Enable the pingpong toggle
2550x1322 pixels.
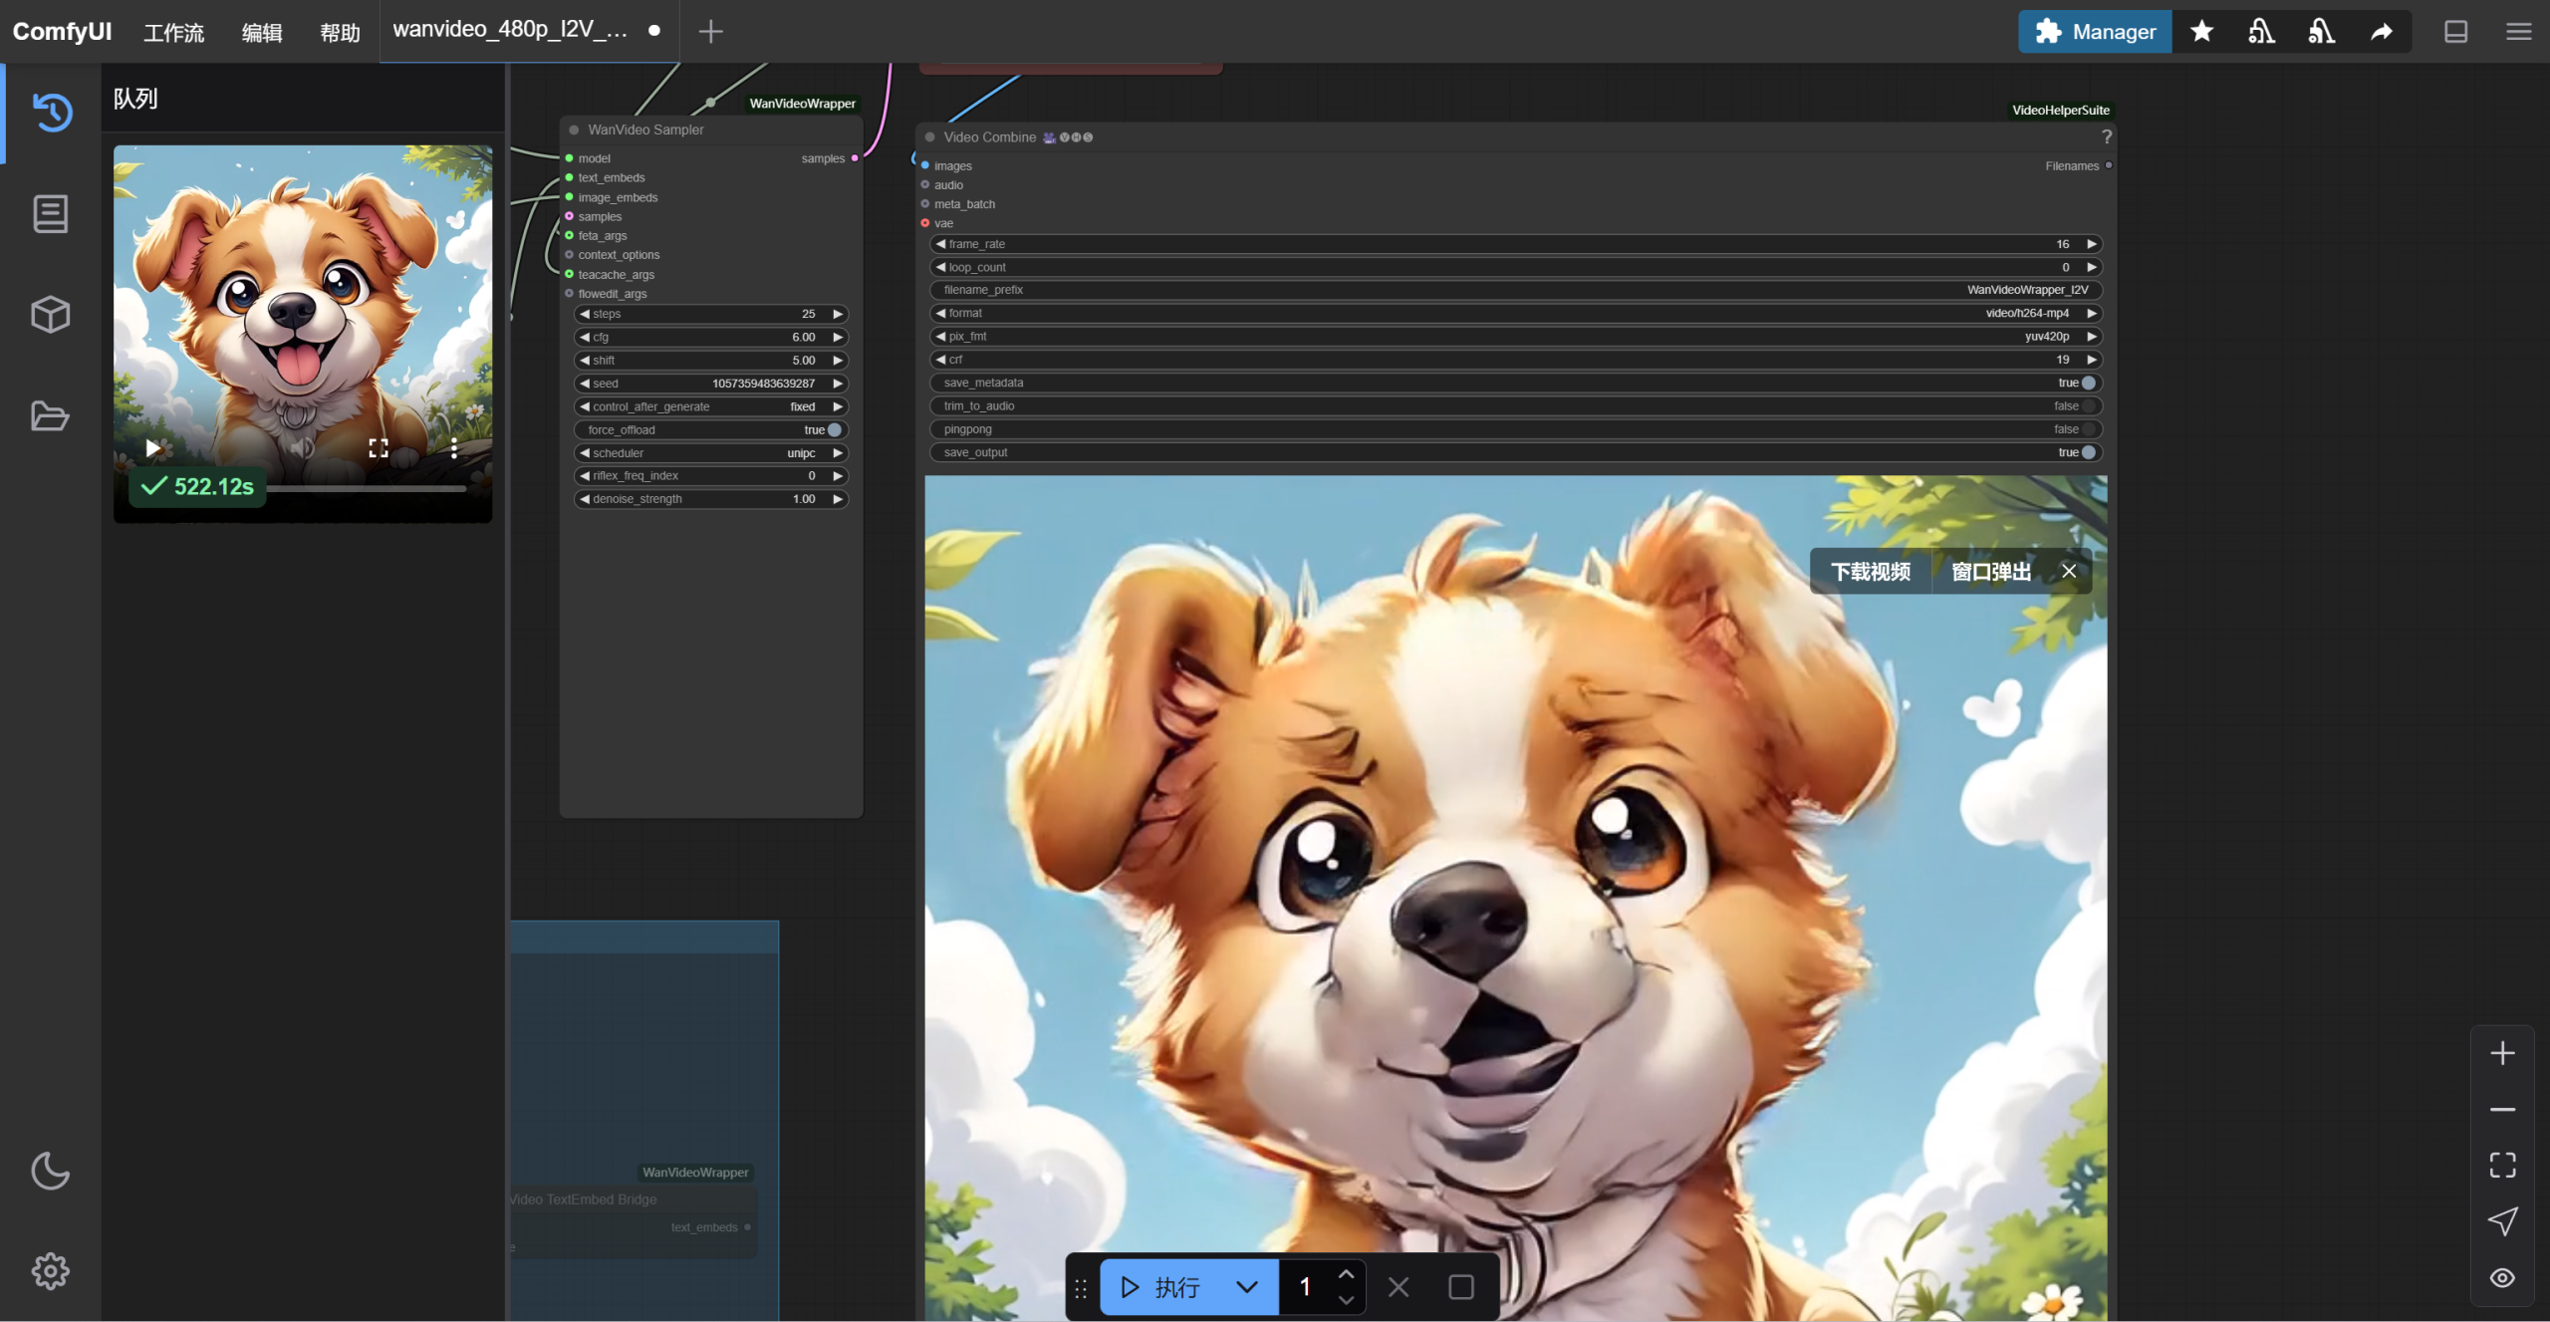point(2088,429)
